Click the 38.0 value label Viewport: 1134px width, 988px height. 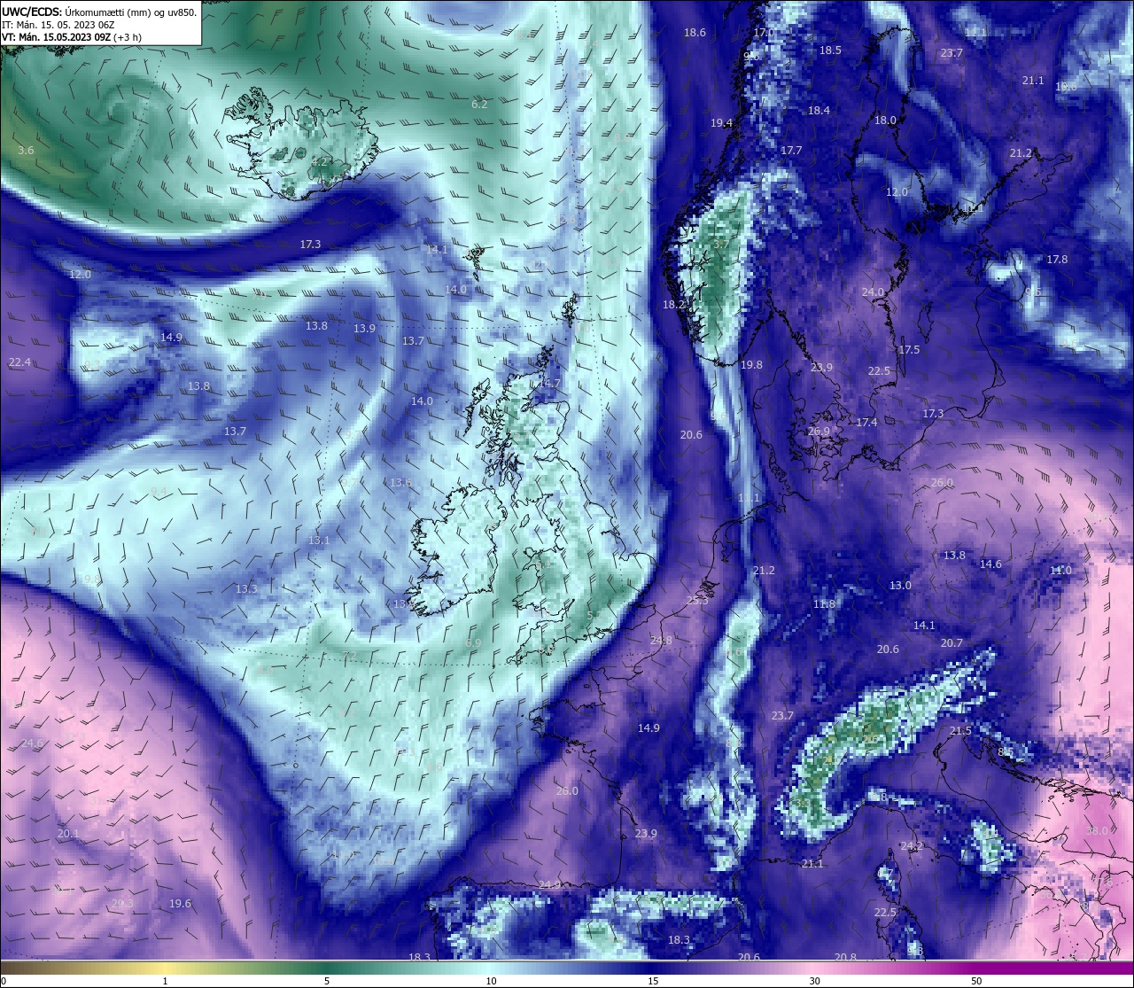click(x=1097, y=831)
